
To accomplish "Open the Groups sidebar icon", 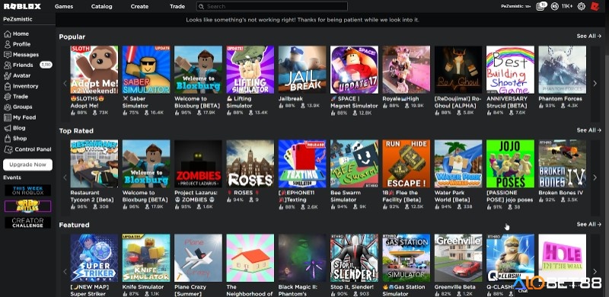I will point(8,107).
